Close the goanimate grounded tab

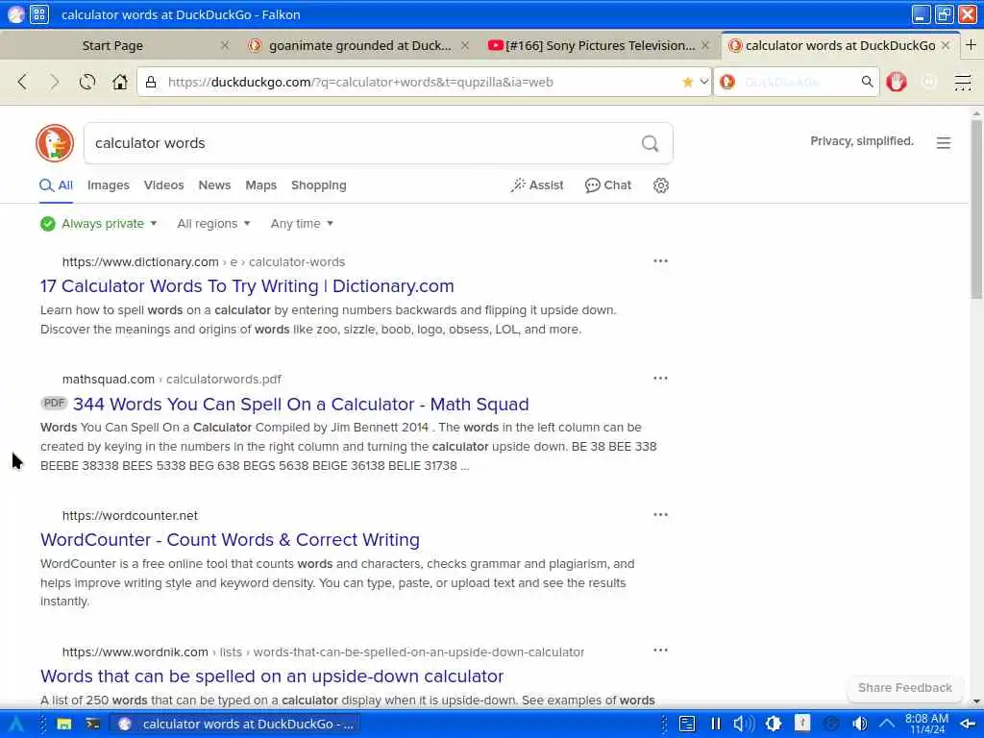coord(465,46)
